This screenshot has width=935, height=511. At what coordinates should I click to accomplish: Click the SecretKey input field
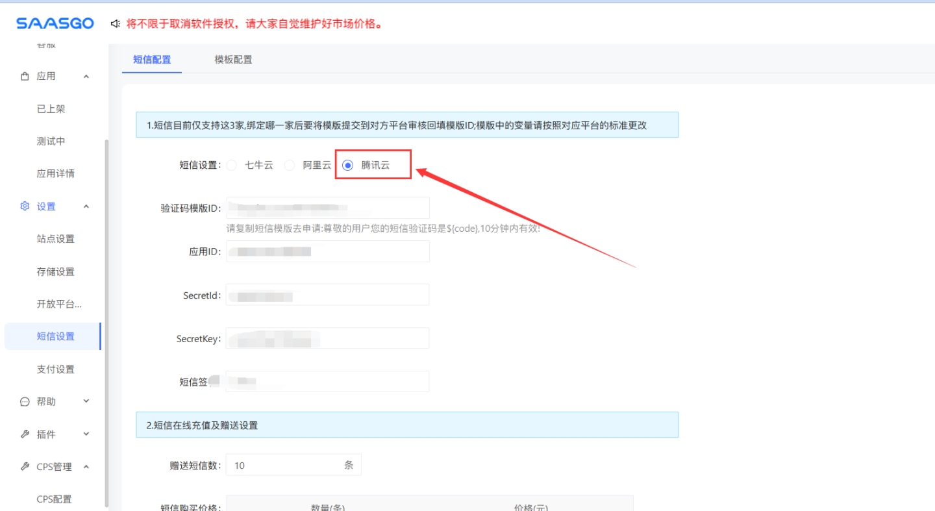[x=327, y=338]
